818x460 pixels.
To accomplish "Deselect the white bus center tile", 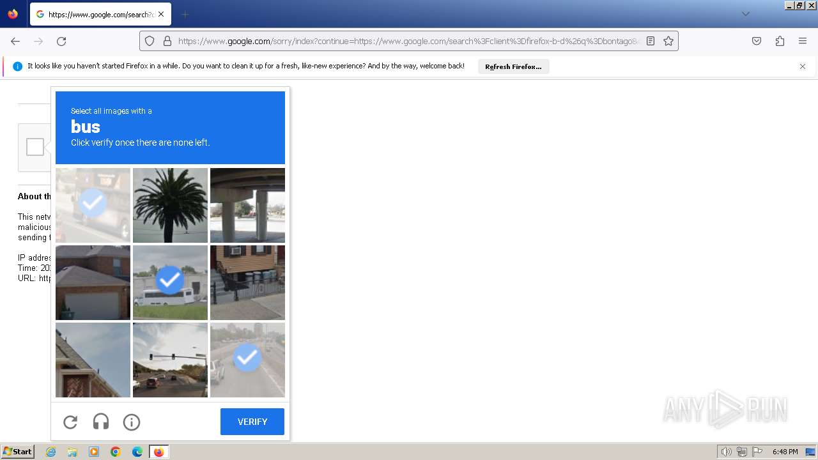I will click(x=170, y=282).
